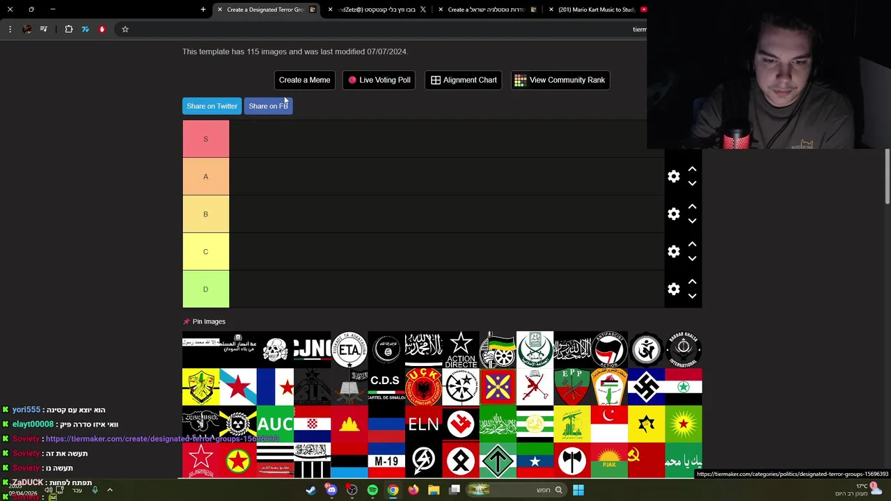Bookmark this page with the star icon
This screenshot has width=891, height=501.
coord(125,29)
